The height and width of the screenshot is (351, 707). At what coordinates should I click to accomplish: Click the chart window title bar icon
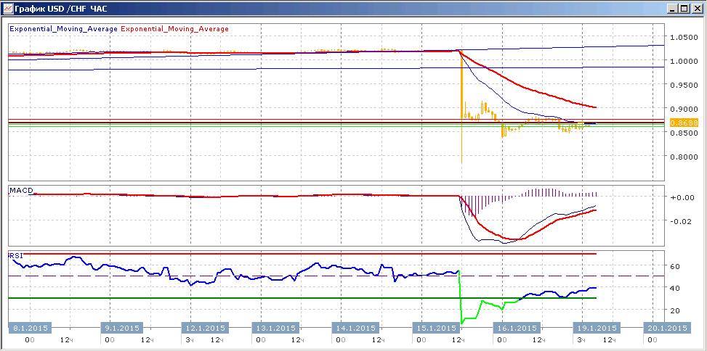coord(8,8)
